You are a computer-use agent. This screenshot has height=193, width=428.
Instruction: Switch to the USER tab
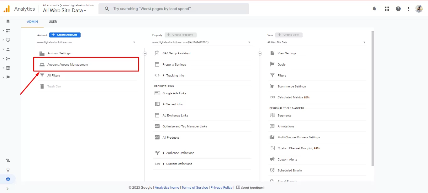[x=53, y=22]
